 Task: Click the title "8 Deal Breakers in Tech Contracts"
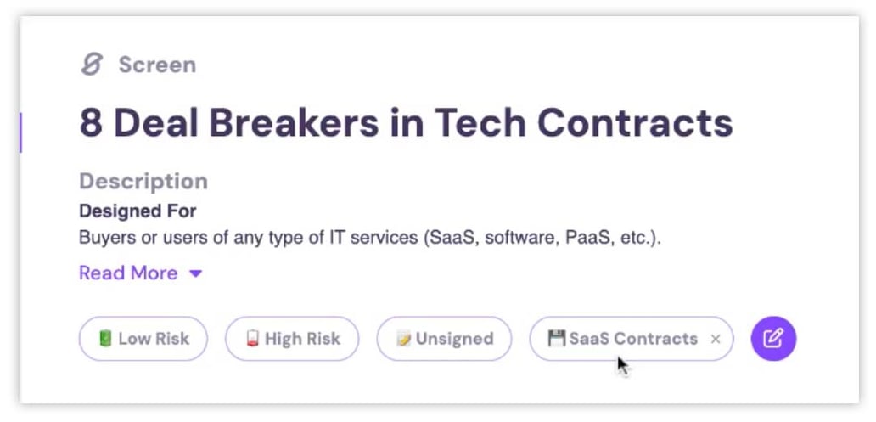click(406, 123)
